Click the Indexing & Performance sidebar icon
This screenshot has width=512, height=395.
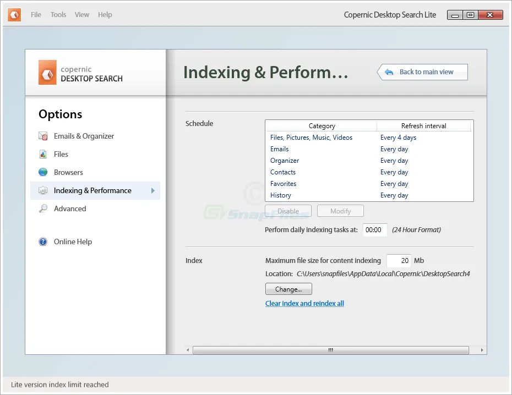(x=43, y=190)
